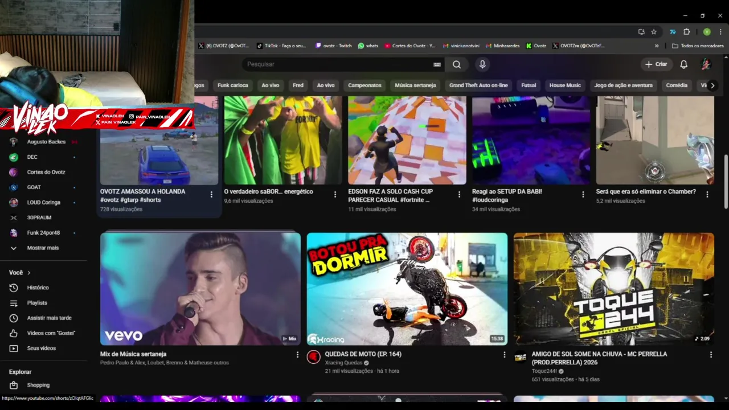This screenshot has width=729, height=410.
Task: Play the Mix de Música sertaneja thumbnail
Action: (200, 289)
